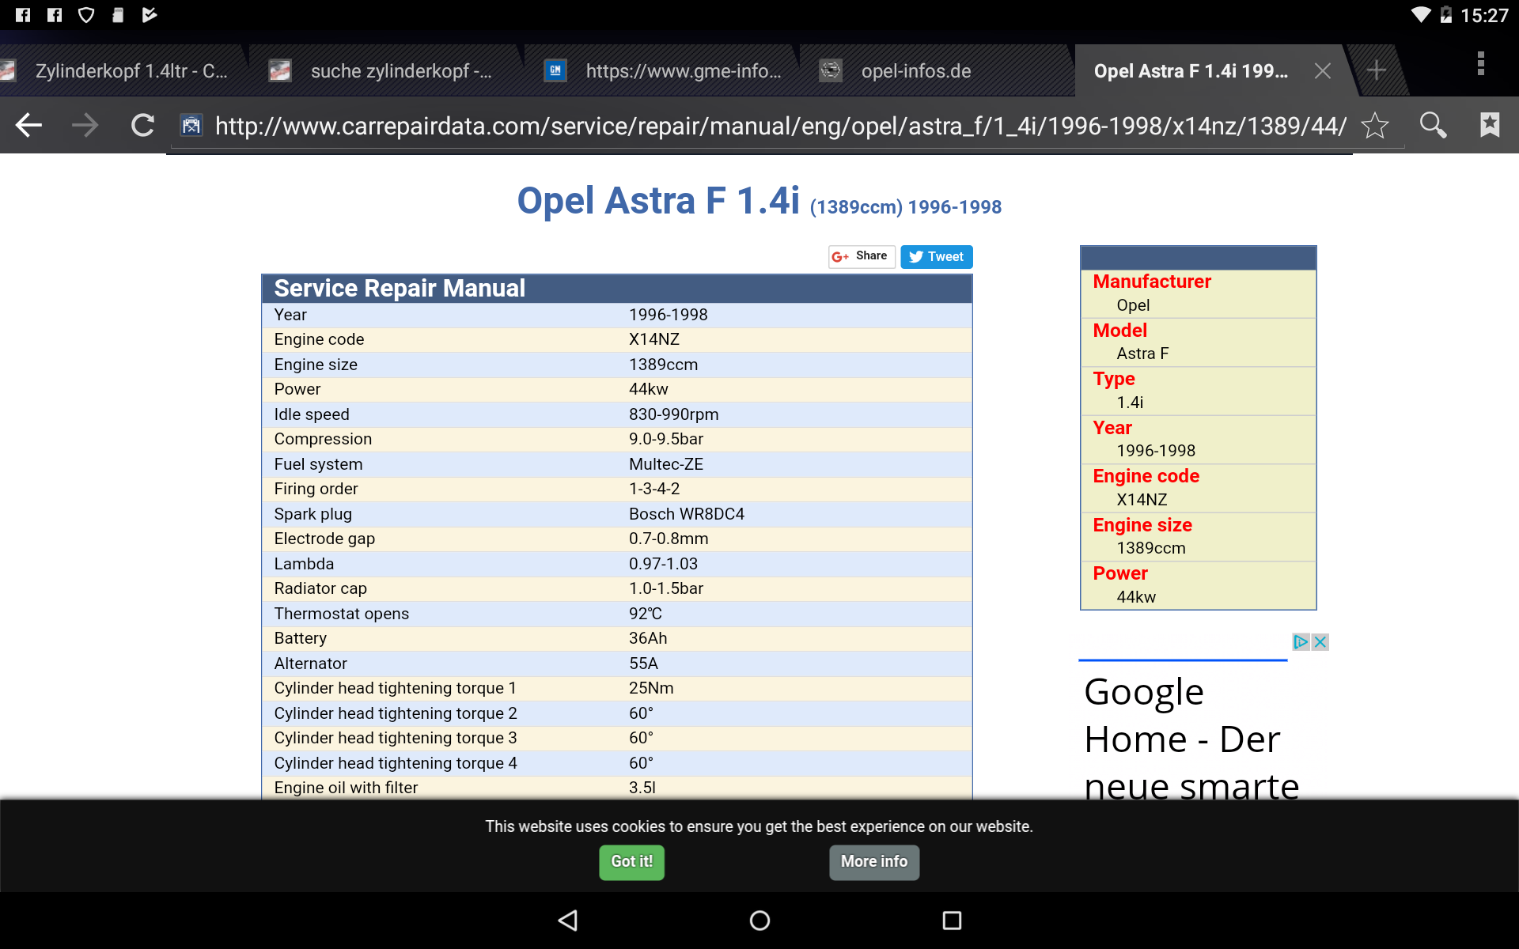Accept cookies with Got it!
Image resolution: width=1519 pixels, height=949 pixels.
tap(631, 862)
